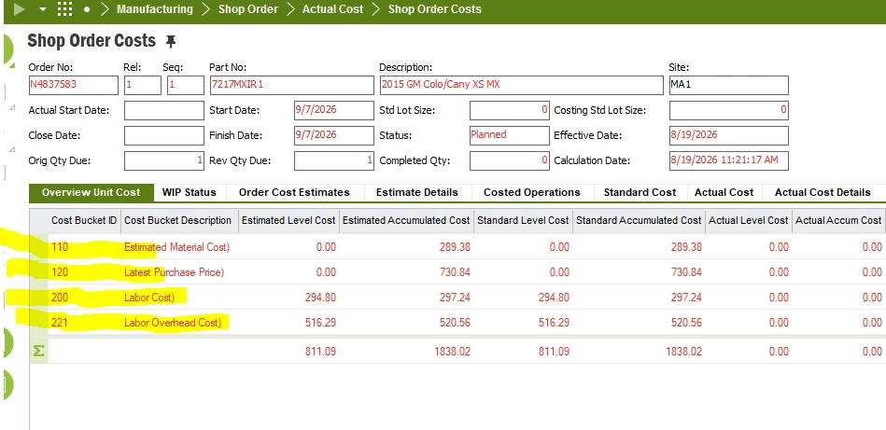Select cost bucket ID 200 cell

(x=84, y=298)
